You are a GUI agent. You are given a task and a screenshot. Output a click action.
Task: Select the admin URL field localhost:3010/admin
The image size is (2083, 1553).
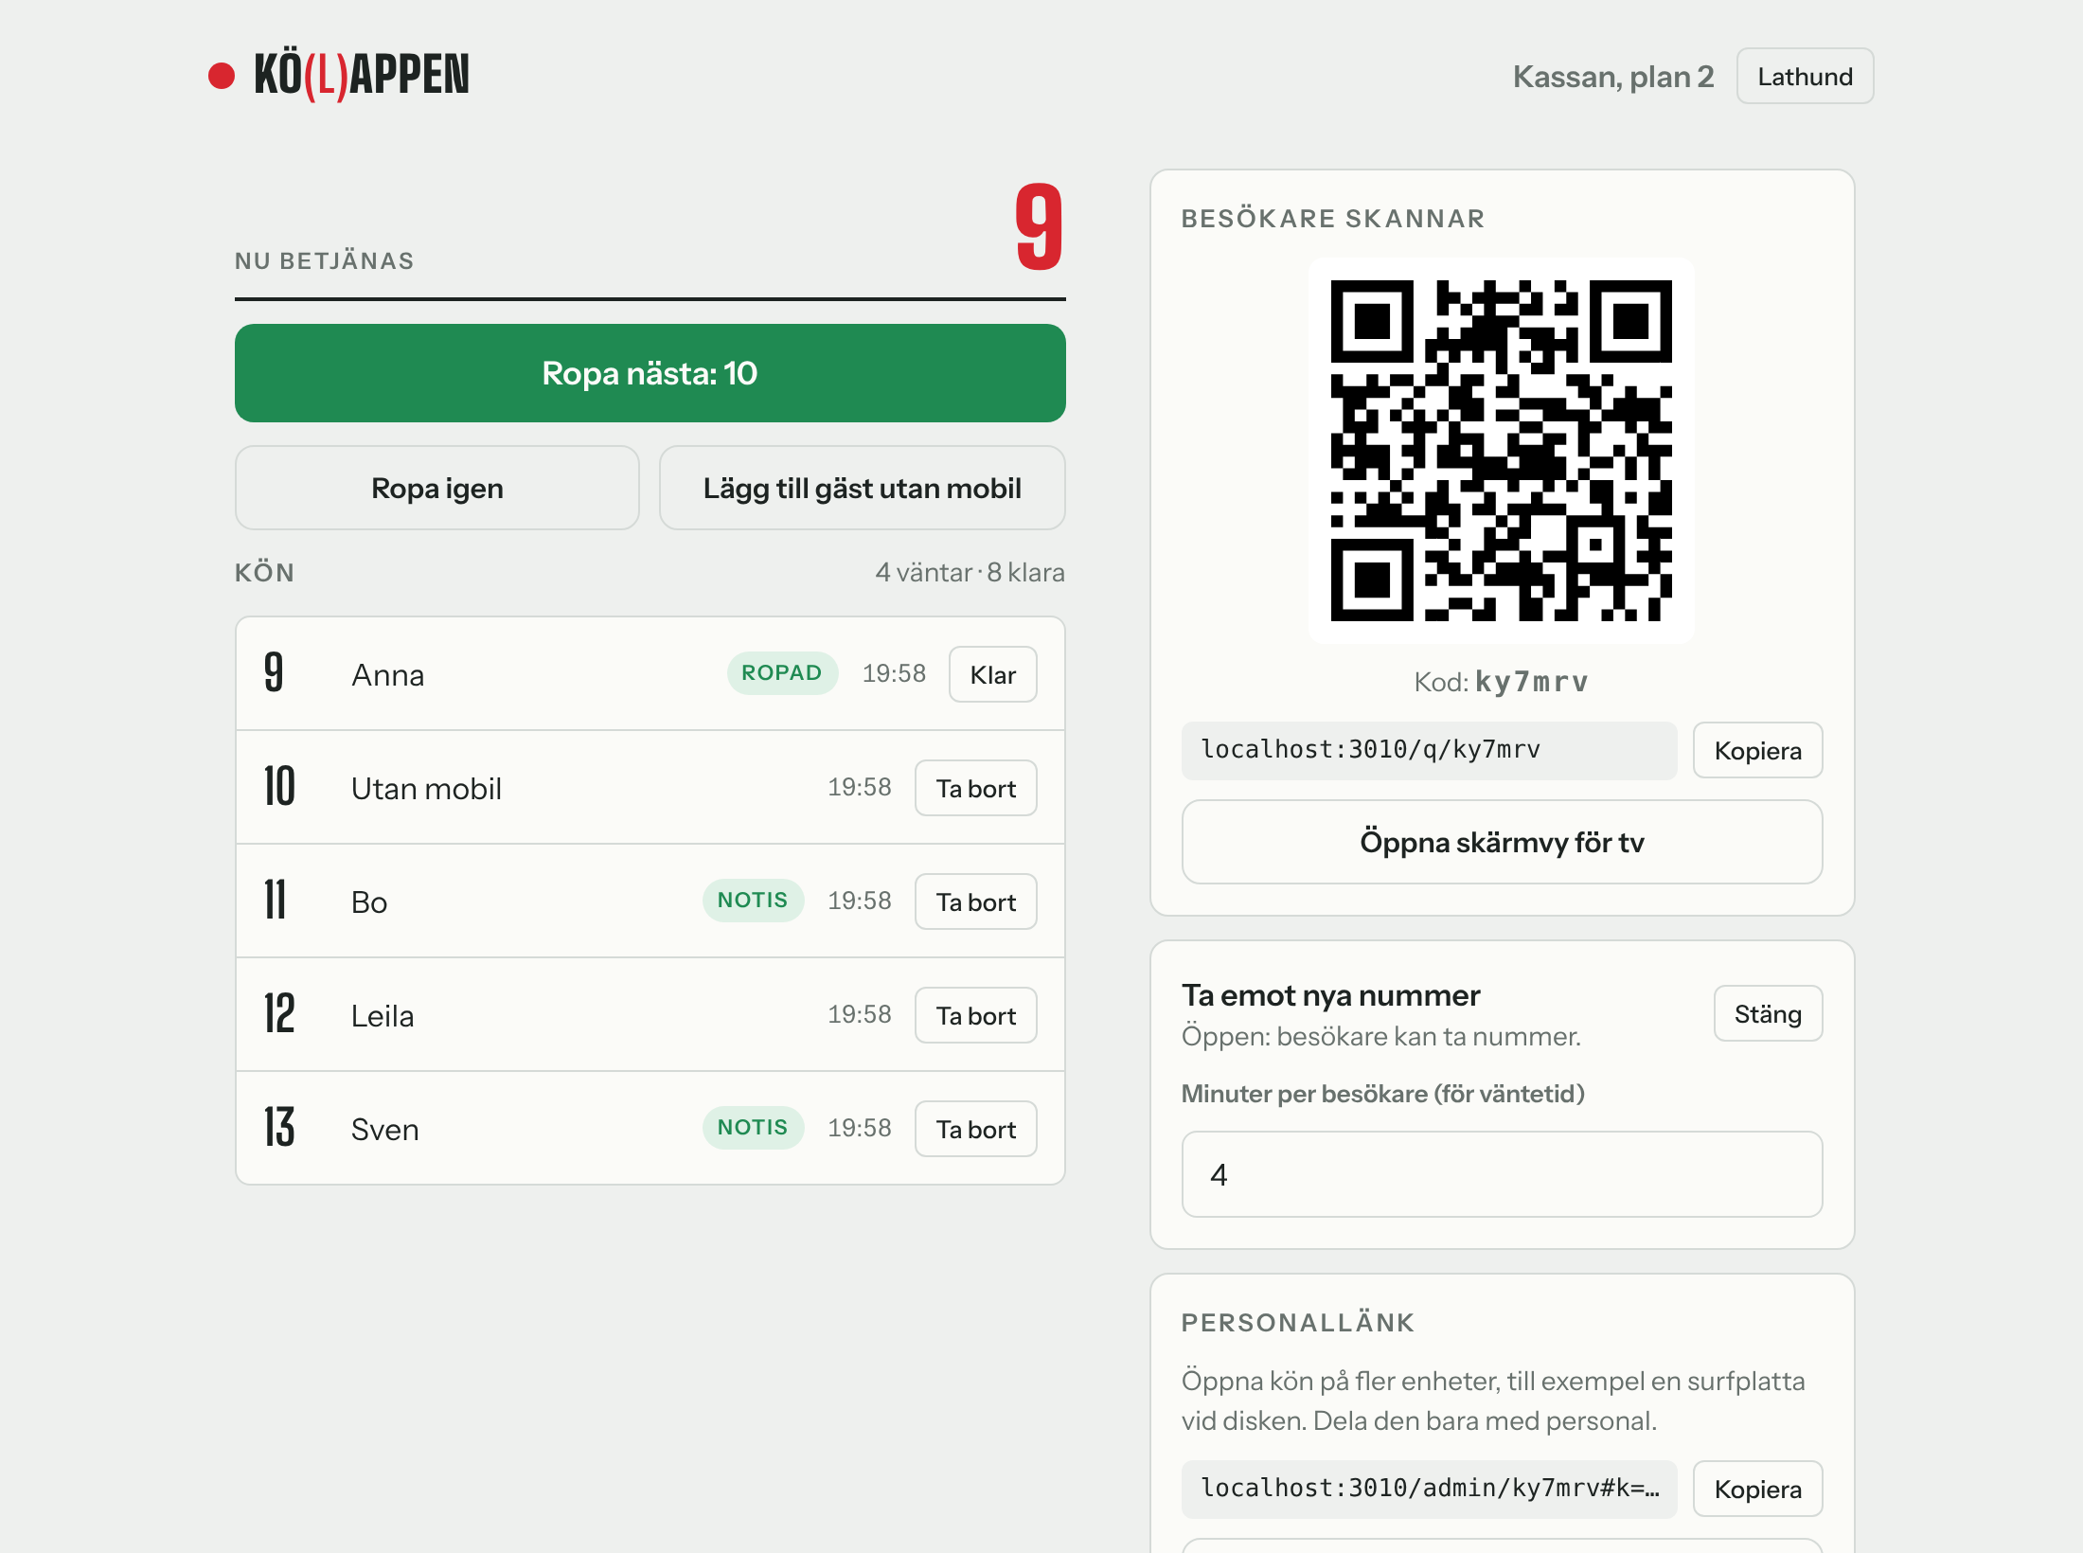pos(1429,1489)
